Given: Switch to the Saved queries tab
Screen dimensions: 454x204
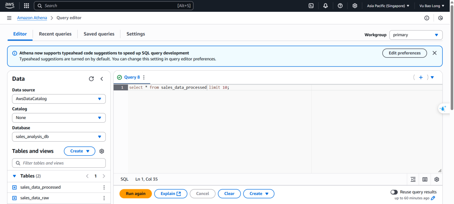Looking at the screenshot, I should pyautogui.click(x=99, y=34).
